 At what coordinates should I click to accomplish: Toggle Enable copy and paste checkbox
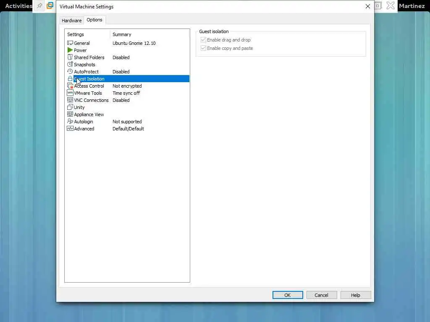203,48
